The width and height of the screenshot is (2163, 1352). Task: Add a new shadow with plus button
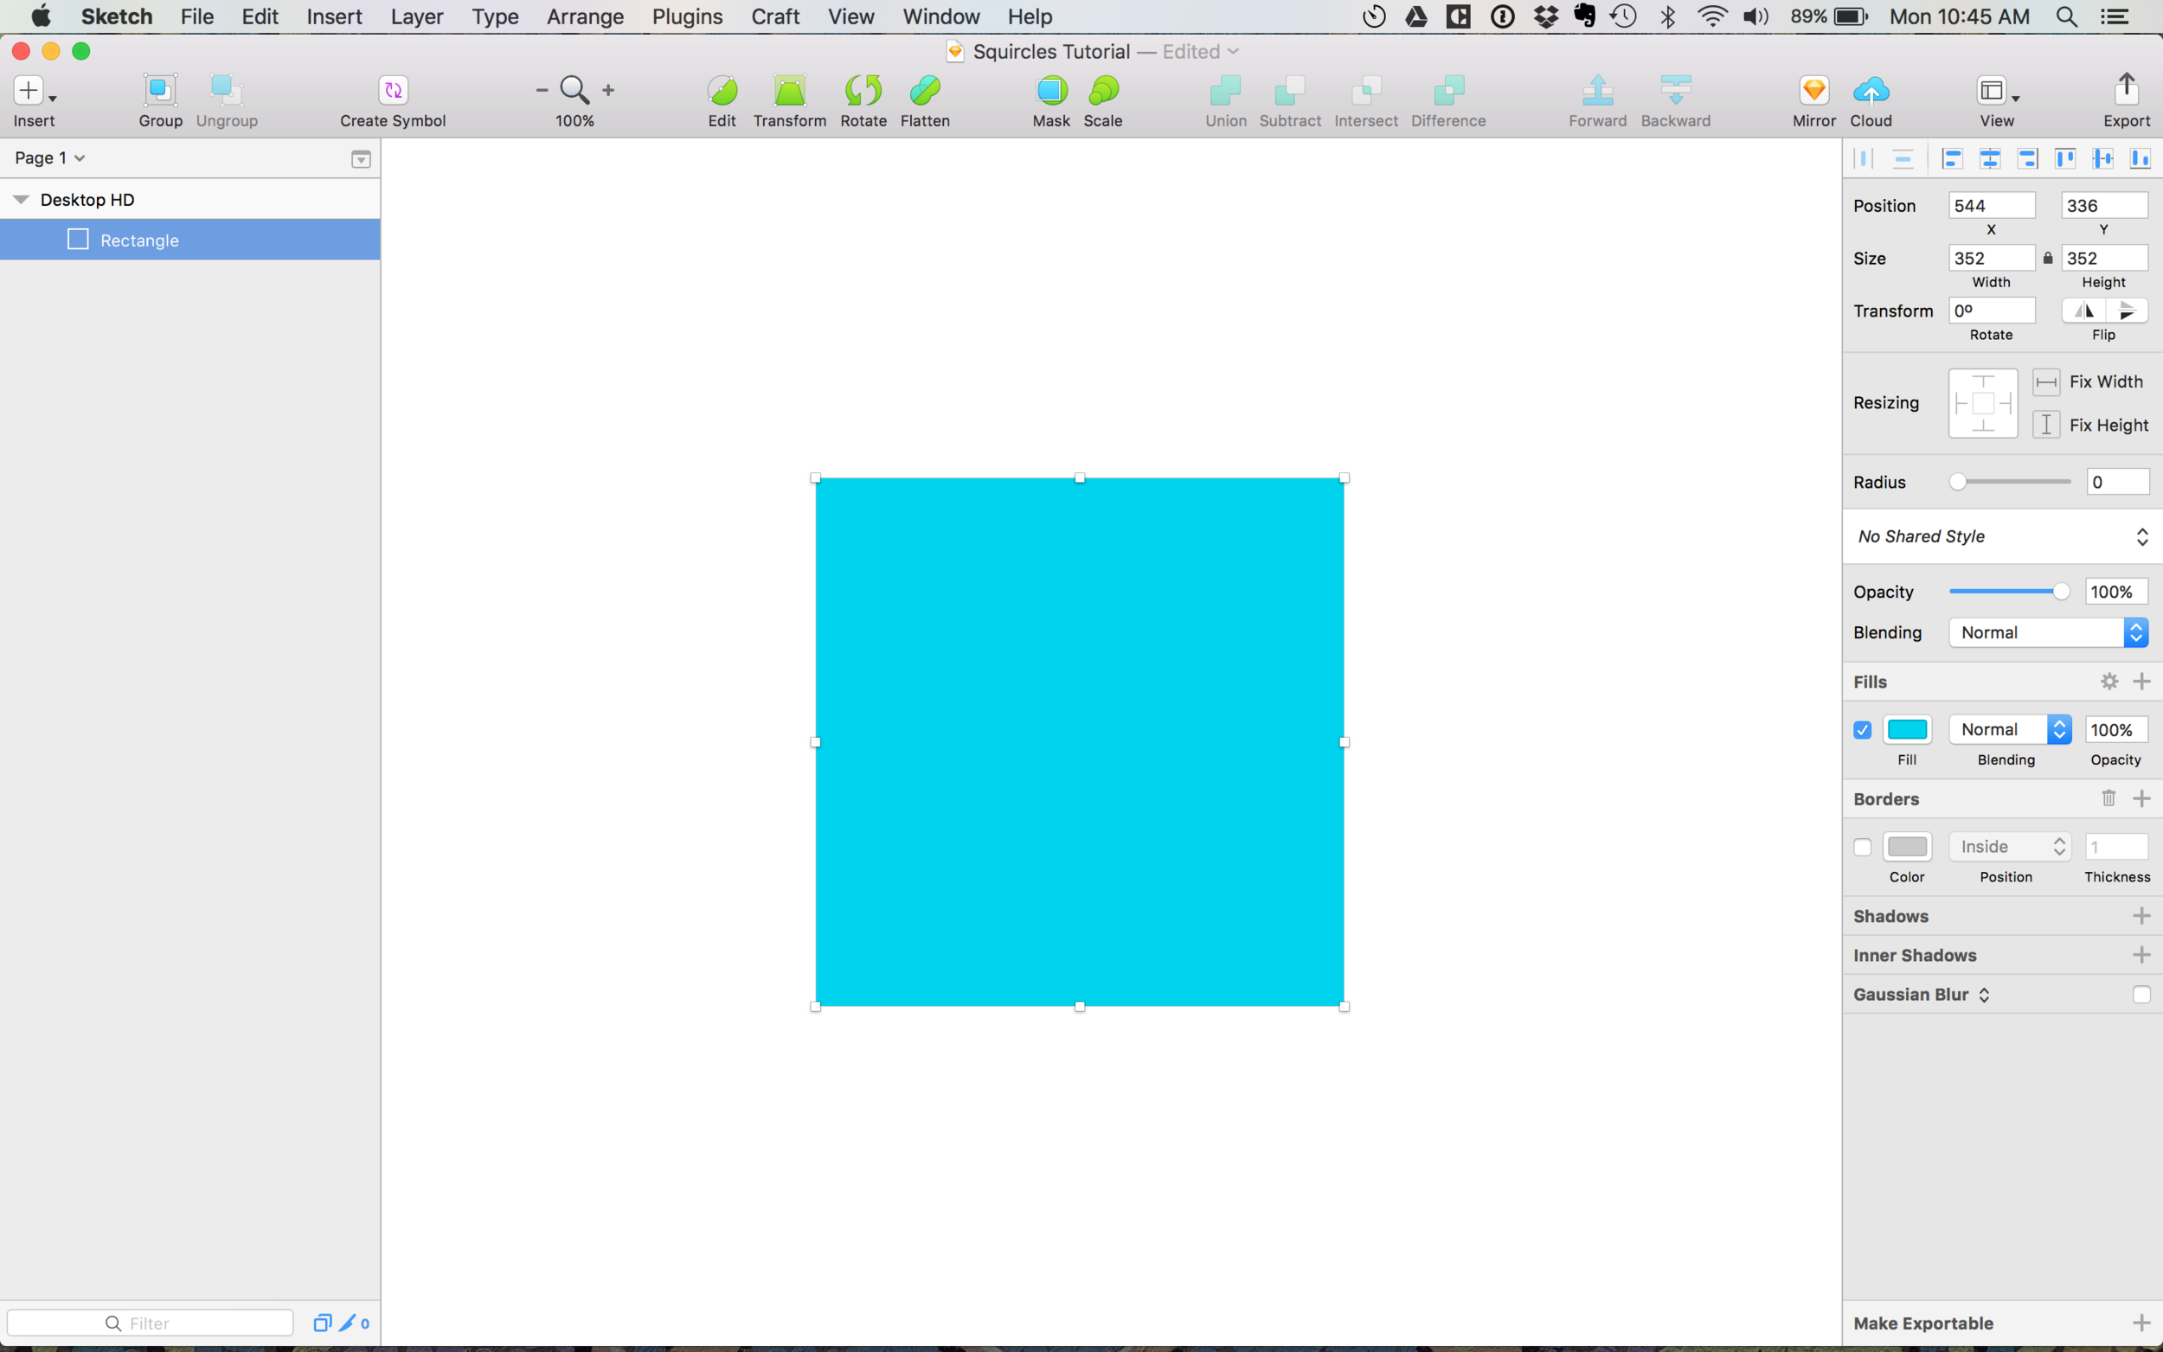2141,916
